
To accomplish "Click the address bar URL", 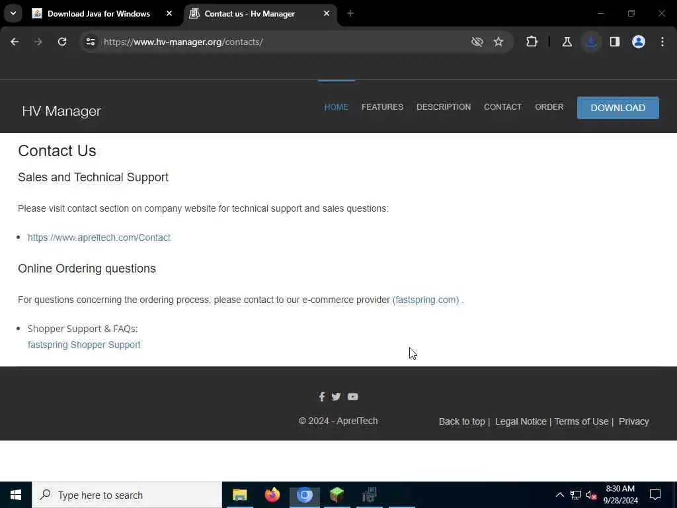I will (x=183, y=42).
